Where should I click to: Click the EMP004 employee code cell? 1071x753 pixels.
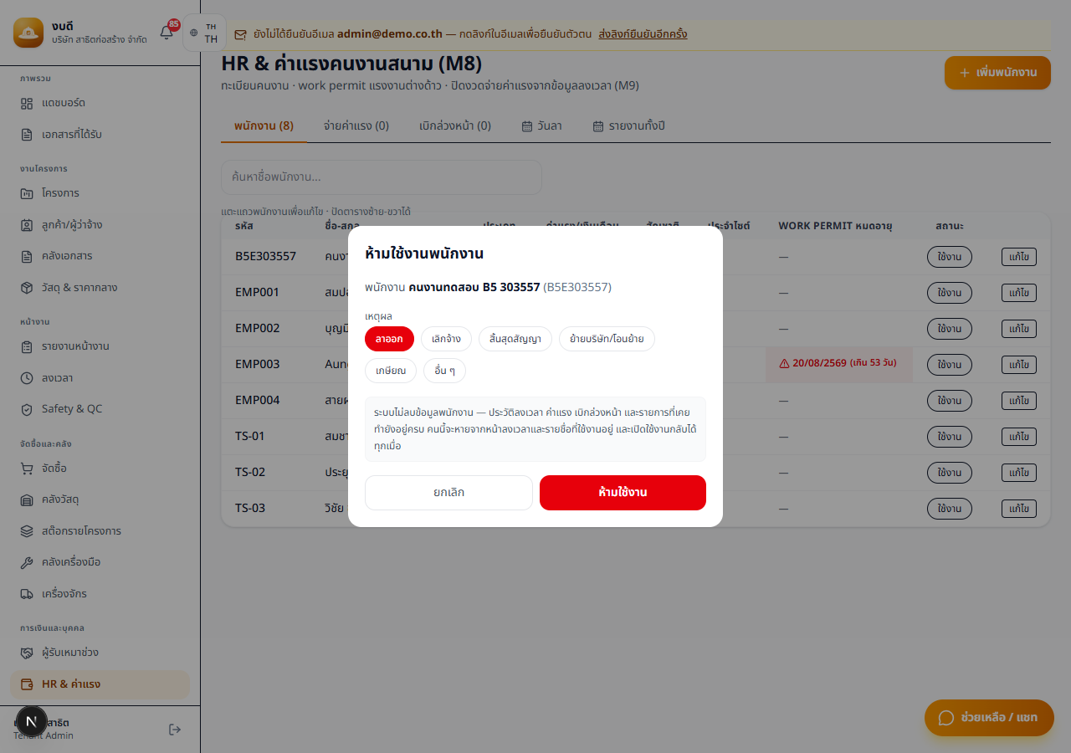258,401
